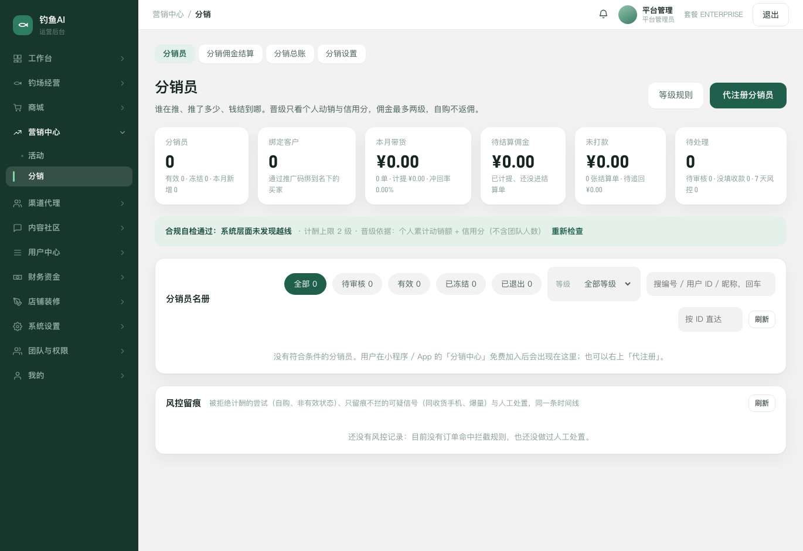Viewport: 803px width, 551px height.
Task: Refresh the 风控留痕 panel
Action: [x=762, y=403]
